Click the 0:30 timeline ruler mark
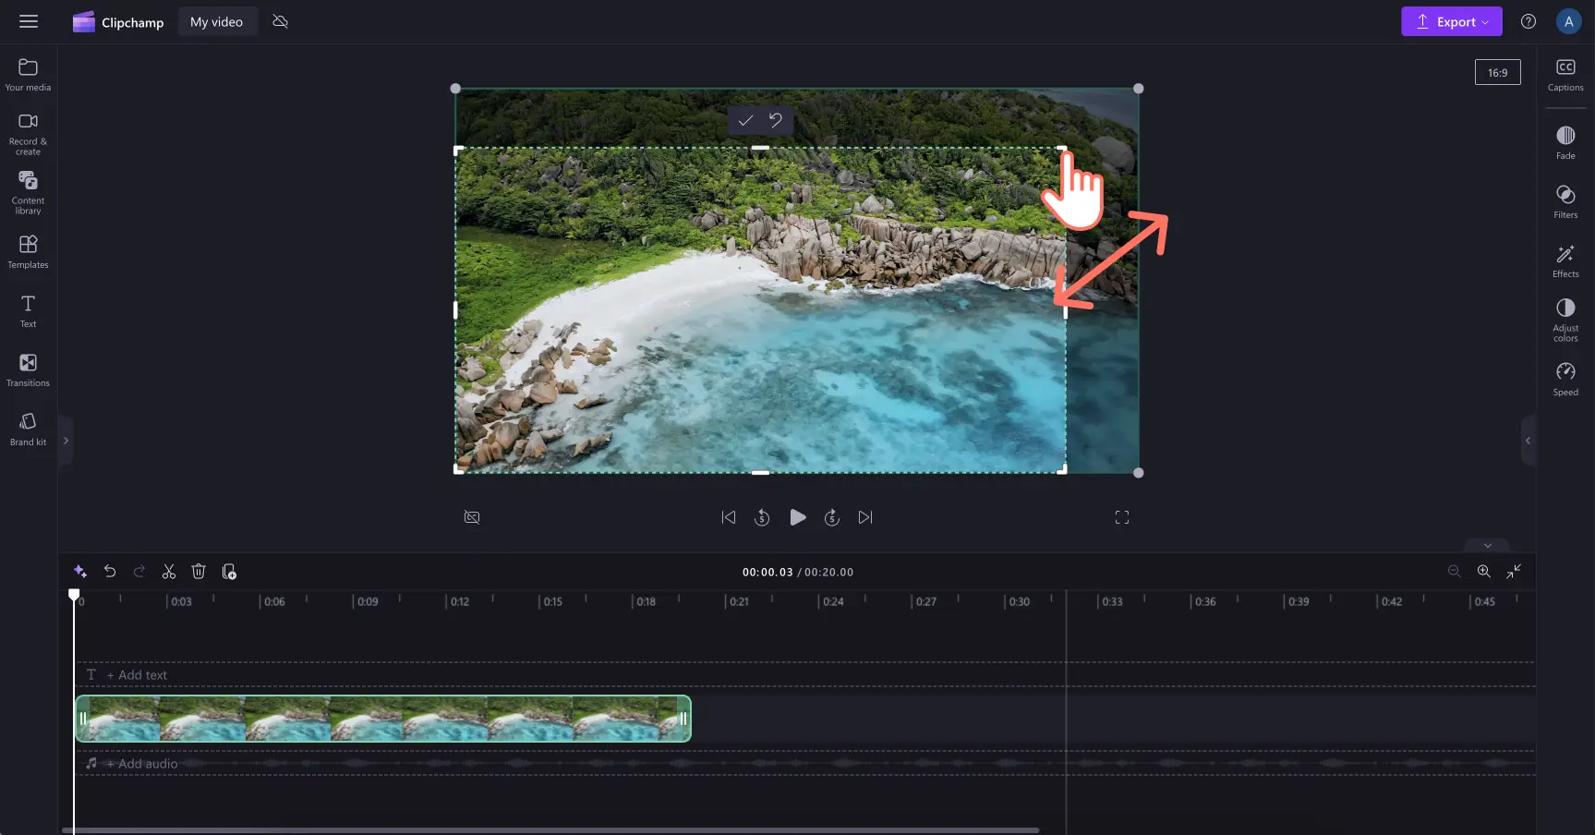The height and width of the screenshot is (835, 1595). (1019, 601)
